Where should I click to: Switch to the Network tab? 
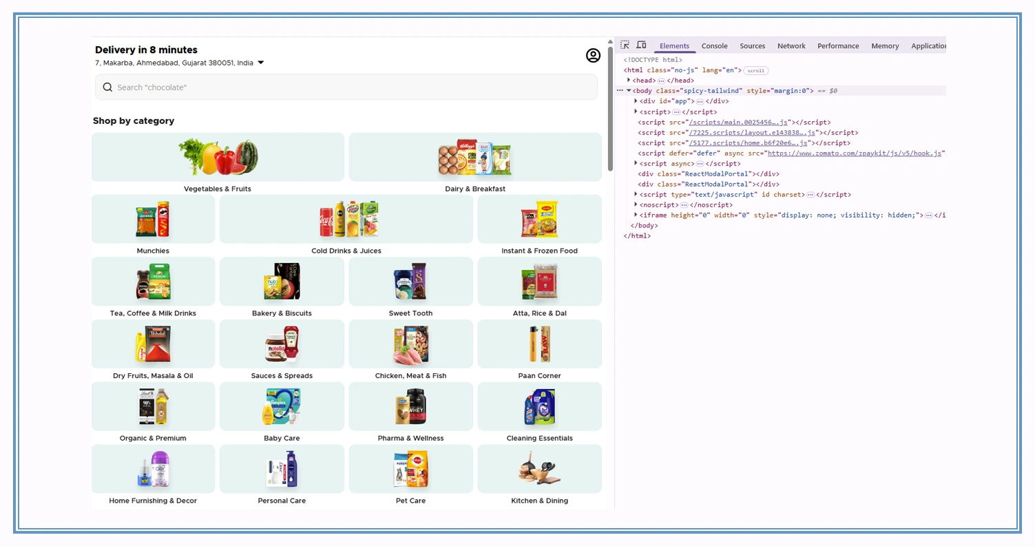pos(791,45)
